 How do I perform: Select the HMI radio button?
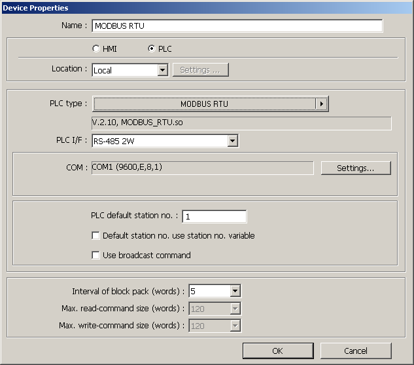click(96, 48)
